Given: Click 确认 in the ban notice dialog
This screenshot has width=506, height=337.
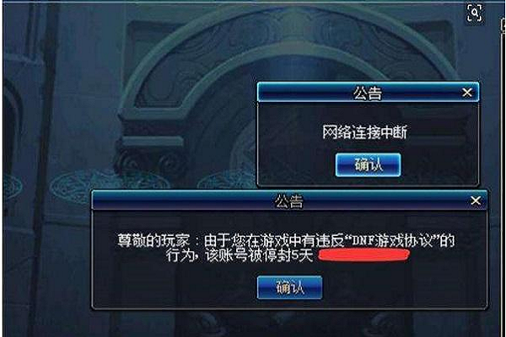Looking at the screenshot, I should 290,287.
